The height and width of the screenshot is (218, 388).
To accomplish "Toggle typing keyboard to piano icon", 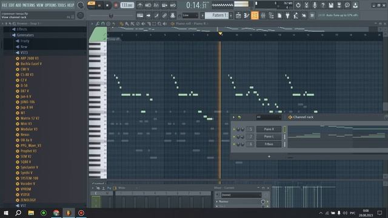I will pos(140,16).
